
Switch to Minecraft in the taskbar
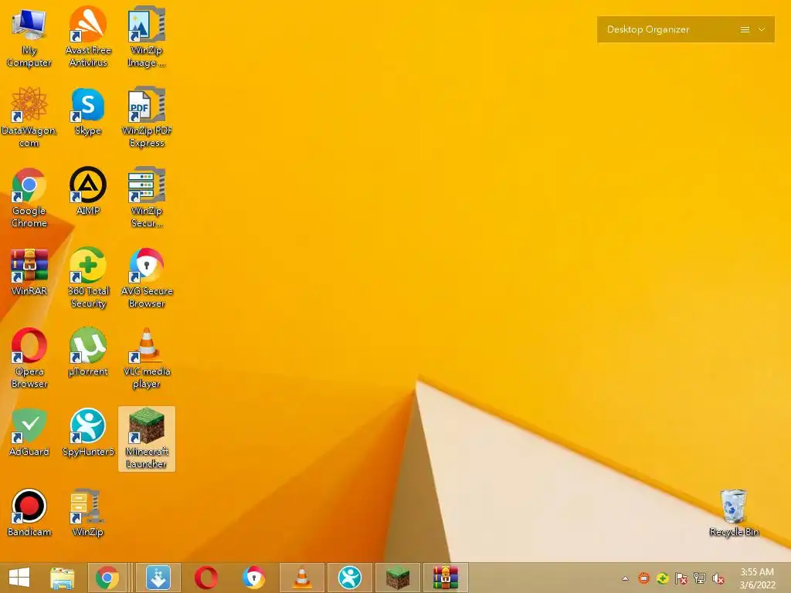[398, 578]
